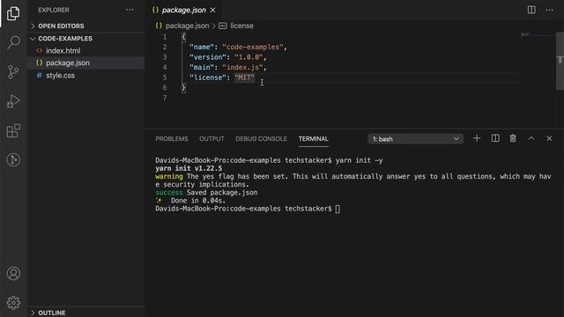Expand the OPEN EDITORS section
Screen dimensions: 564x317
coord(86,26)
